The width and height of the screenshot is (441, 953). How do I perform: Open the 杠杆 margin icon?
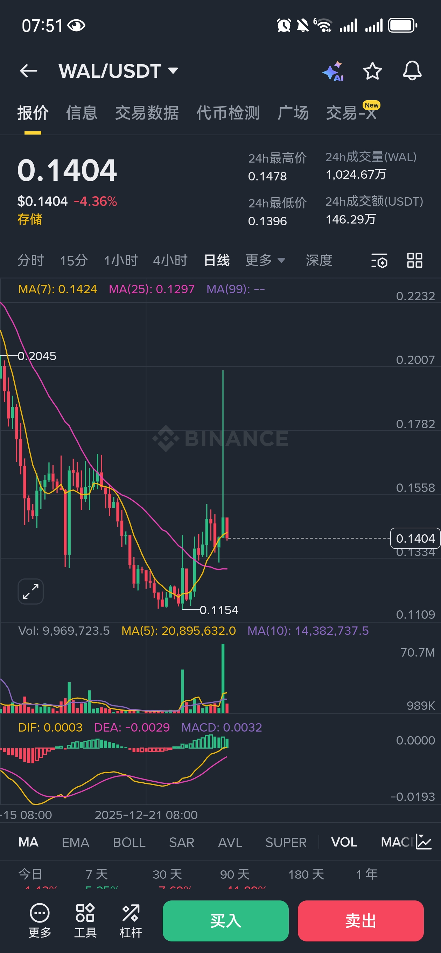[x=131, y=921]
